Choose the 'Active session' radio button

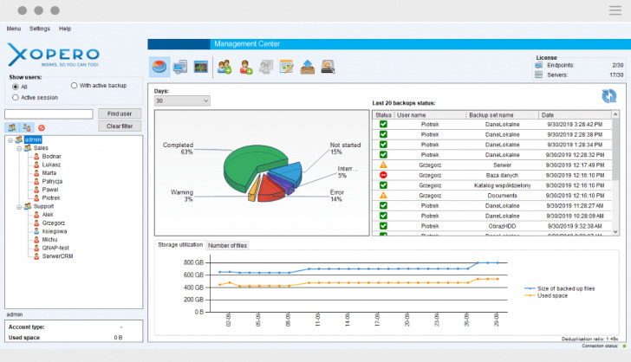tap(16, 98)
